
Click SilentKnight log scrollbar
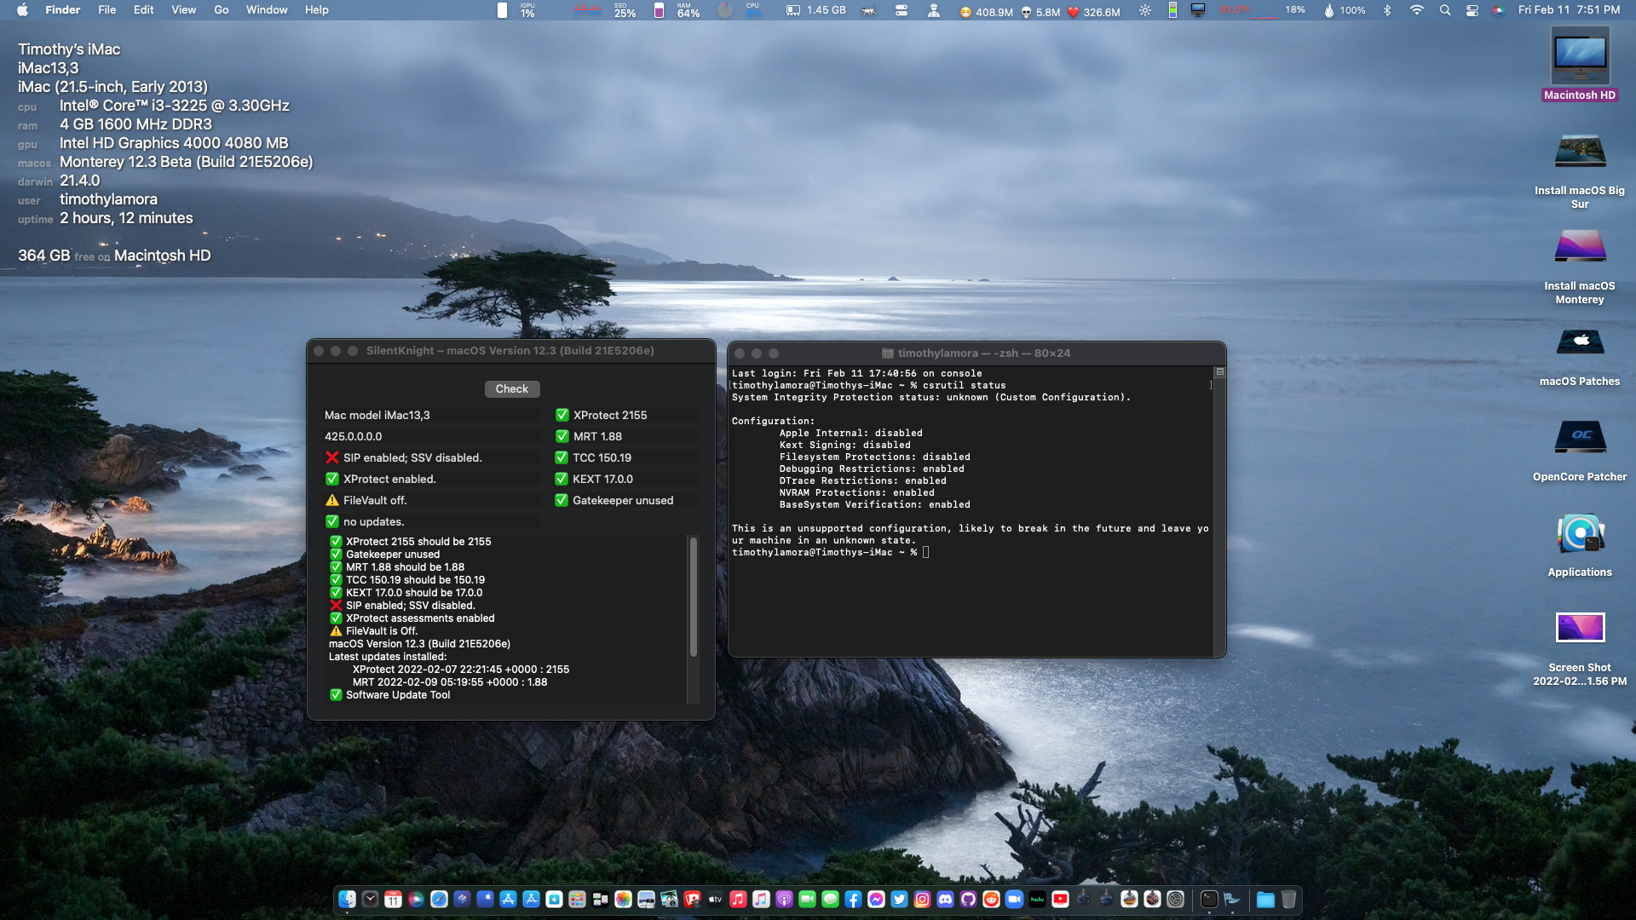point(693,596)
